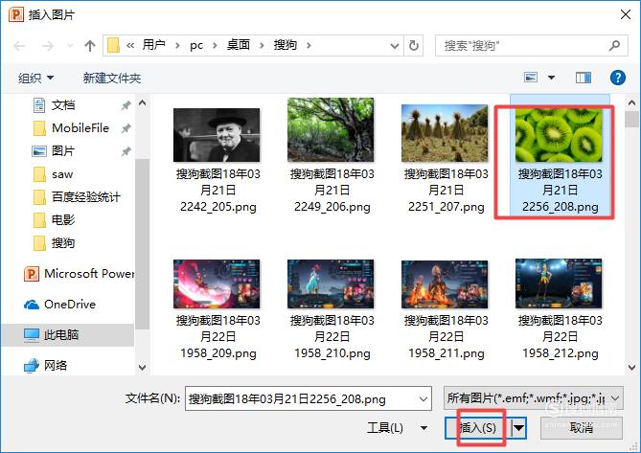Create a folder with 新建文件夹
This screenshot has height=453, width=641.
click(x=112, y=78)
